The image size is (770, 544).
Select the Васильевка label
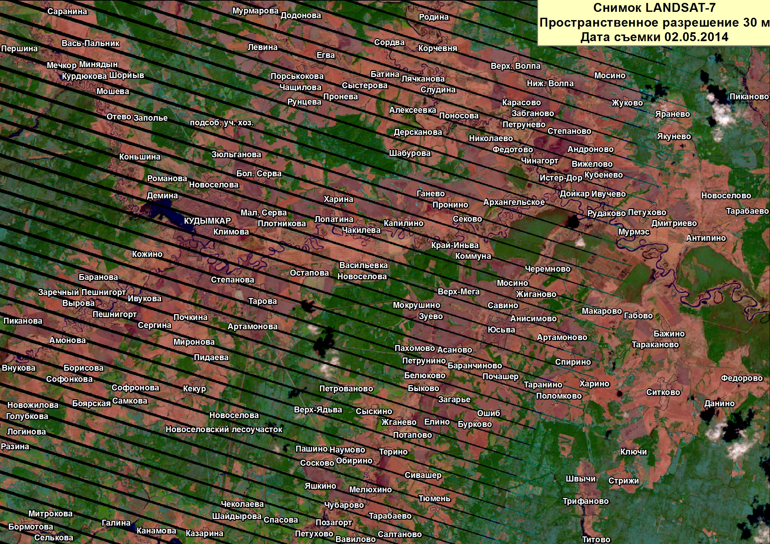point(364,265)
